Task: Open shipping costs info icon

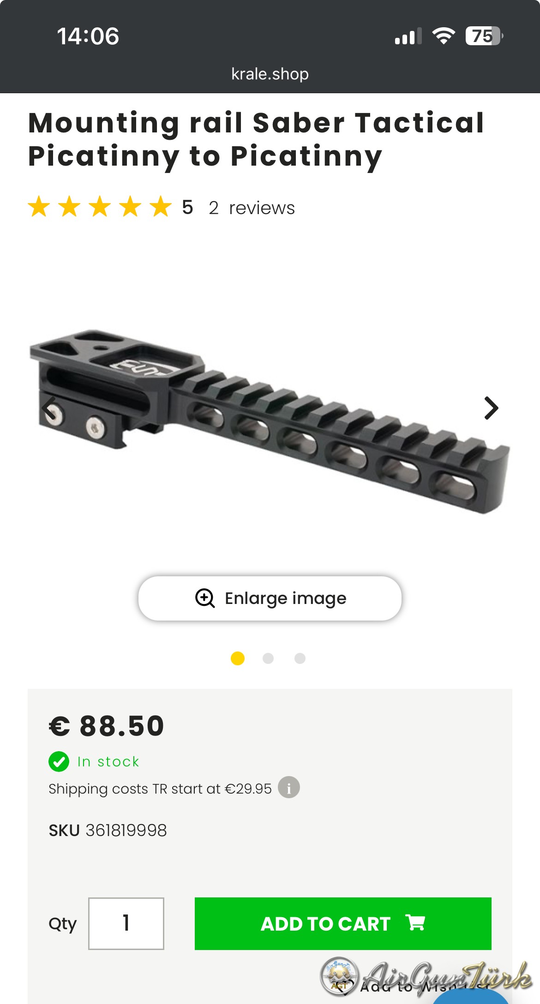Action: (288, 787)
